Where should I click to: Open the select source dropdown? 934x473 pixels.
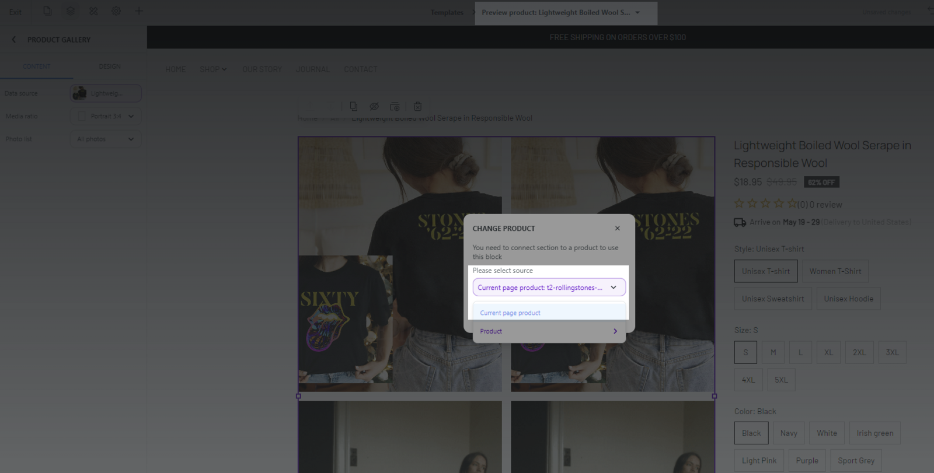[549, 288]
